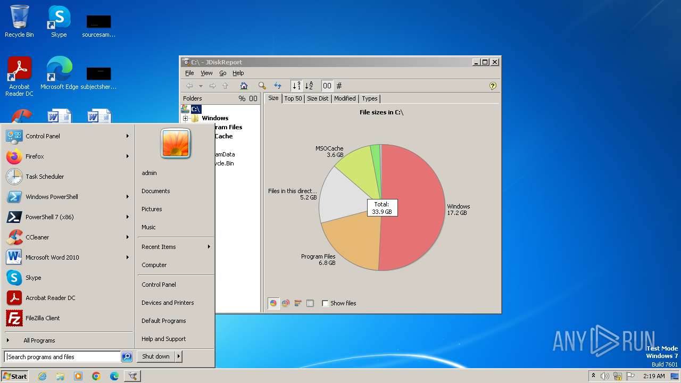Expand Windows PowerShell submenu arrow
Image resolution: width=681 pixels, height=383 pixels.
[x=128, y=197]
